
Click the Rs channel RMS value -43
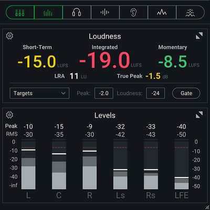pos(151,134)
